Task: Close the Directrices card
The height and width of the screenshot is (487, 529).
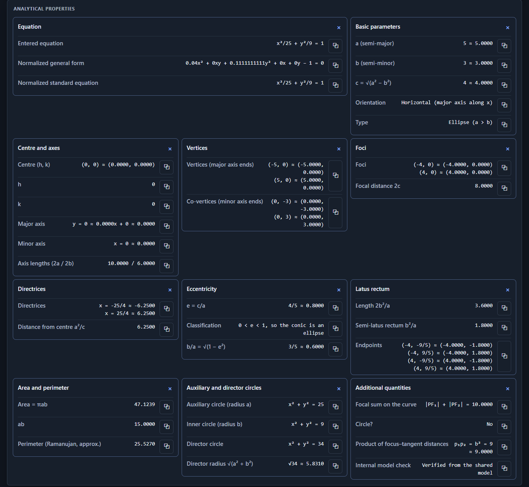Action: tap(170, 290)
